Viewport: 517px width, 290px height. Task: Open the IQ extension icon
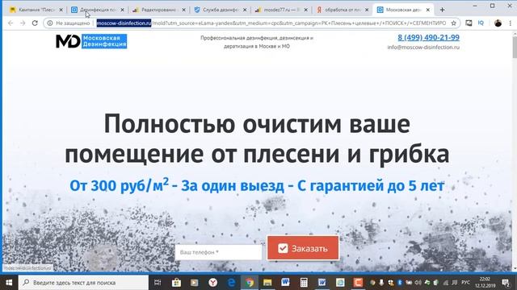[x=481, y=23]
